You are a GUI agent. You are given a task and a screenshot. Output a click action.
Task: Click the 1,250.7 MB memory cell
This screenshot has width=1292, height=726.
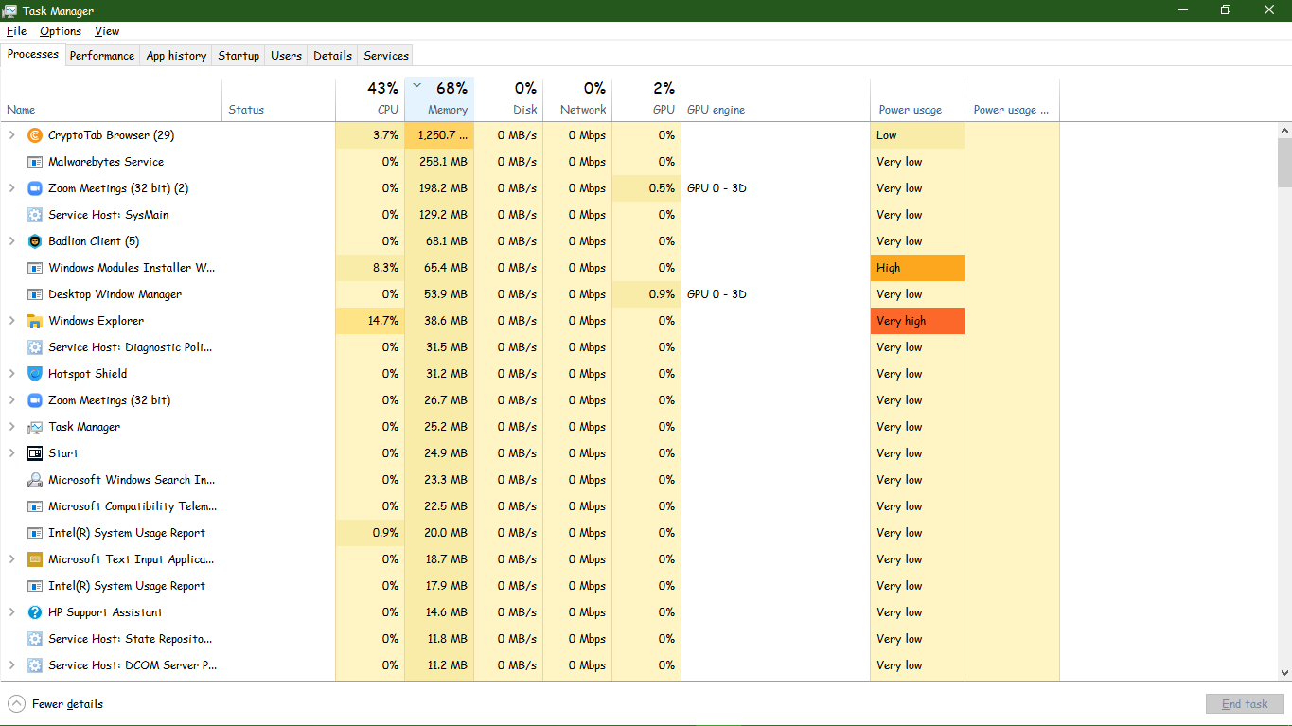(x=439, y=135)
